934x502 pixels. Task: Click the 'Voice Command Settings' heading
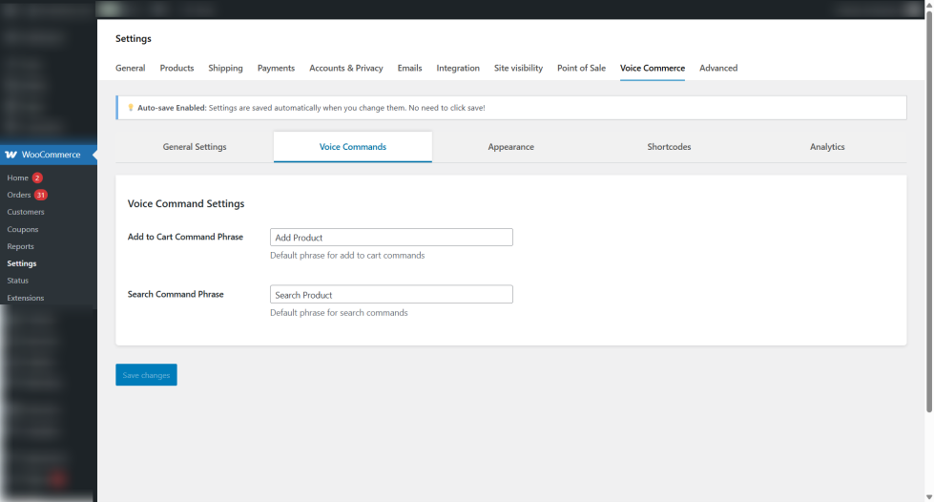pos(186,203)
